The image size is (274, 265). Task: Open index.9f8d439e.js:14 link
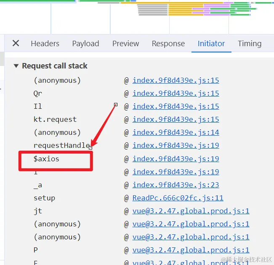click(x=176, y=133)
